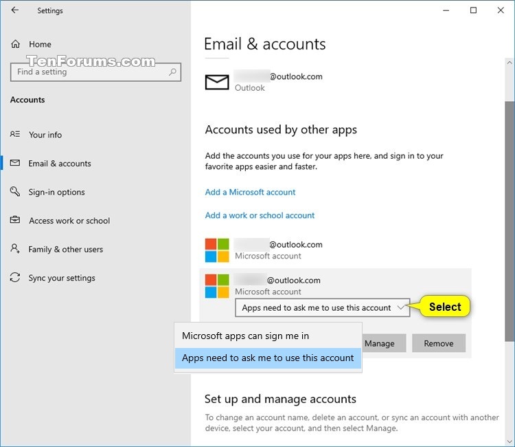Open Access work or school
Image resolution: width=515 pixels, height=447 pixels.
[x=69, y=221]
